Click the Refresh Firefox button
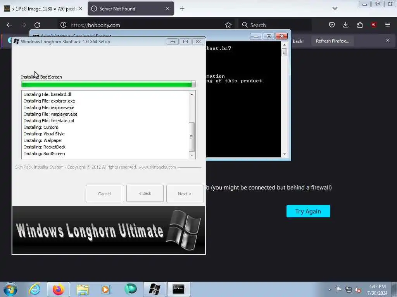Image resolution: width=397 pixels, height=297 pixels. pyautogui.click(x=332, y=41)
